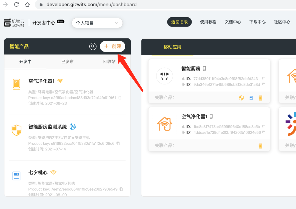Switch to the 已发布 tab
296x209 pixels.
pos(67,61)
